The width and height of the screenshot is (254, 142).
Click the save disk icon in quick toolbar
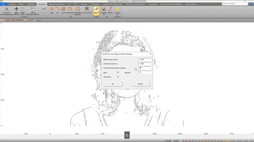[x=7, y=20]
